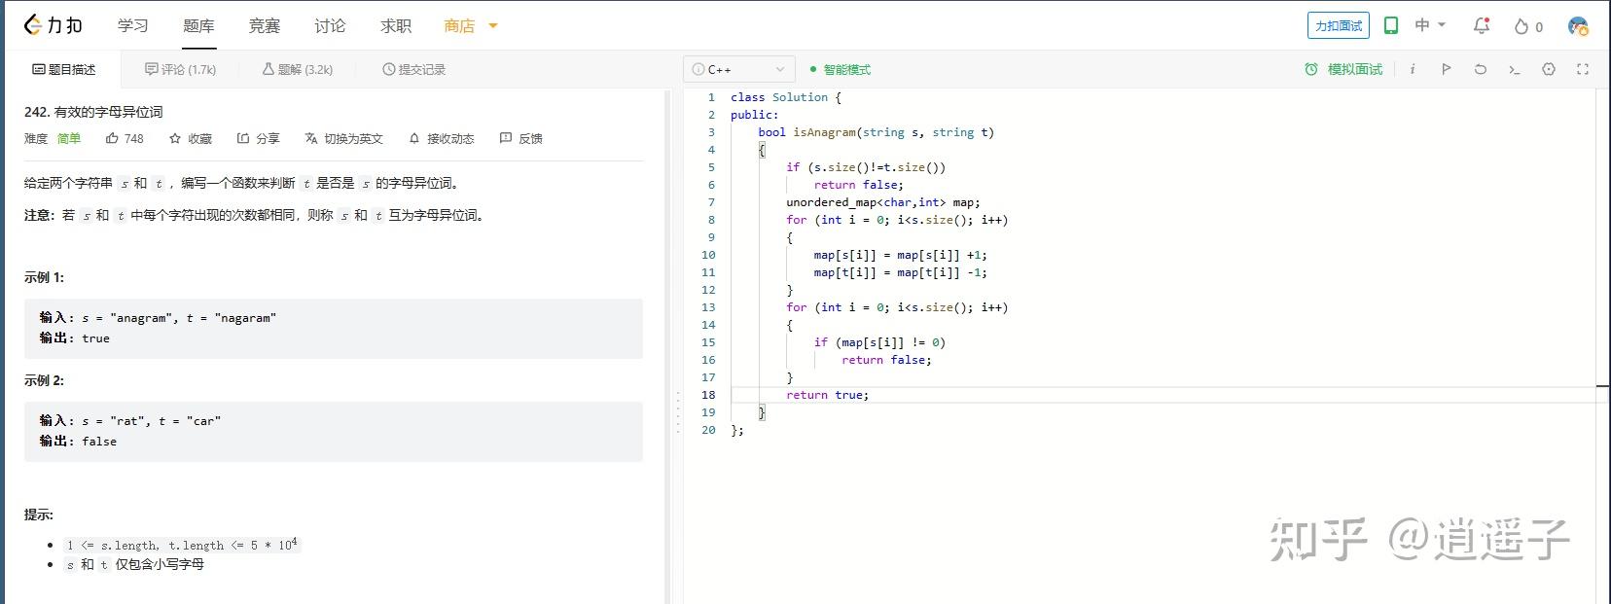Go to the 题库 tab

pyautogui.click(x=198, y=25)
